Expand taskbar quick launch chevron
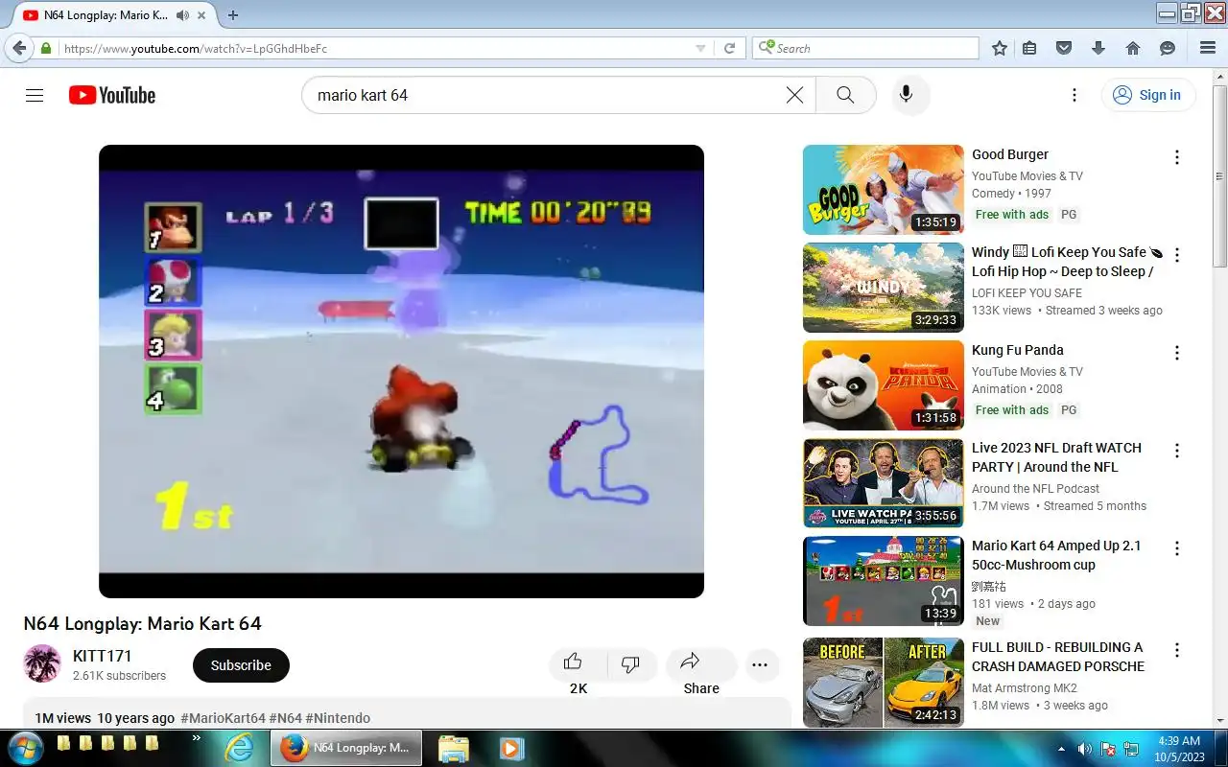 click(x=197, y=738)
